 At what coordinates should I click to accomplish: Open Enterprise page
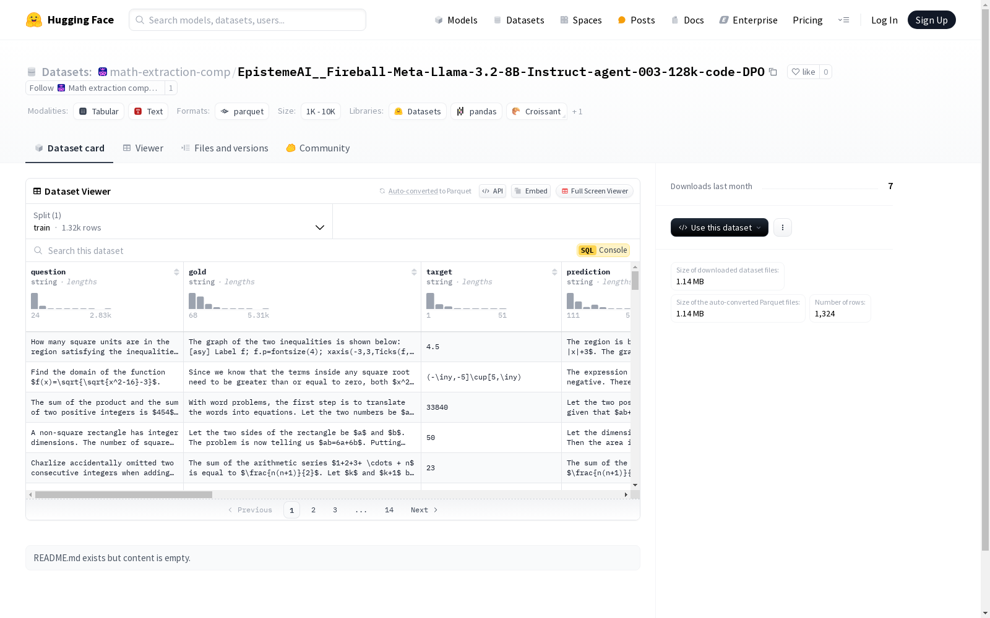[x=748, y=20]
